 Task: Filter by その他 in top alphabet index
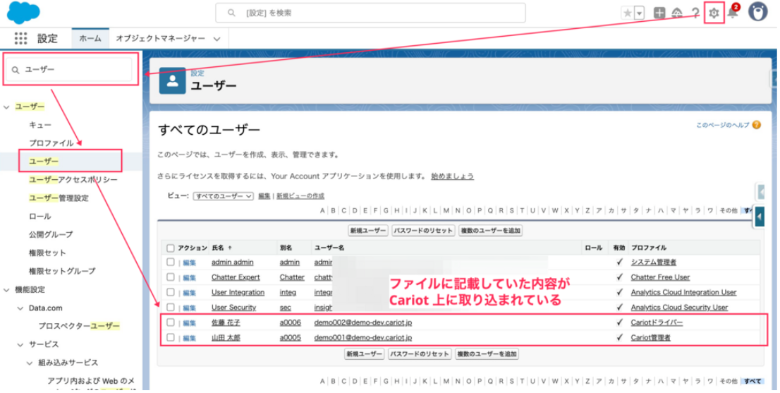point(728,210)
